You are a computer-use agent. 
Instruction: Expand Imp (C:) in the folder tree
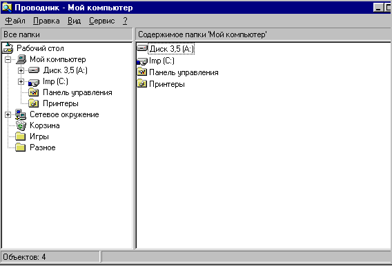(x=21, y=81)
